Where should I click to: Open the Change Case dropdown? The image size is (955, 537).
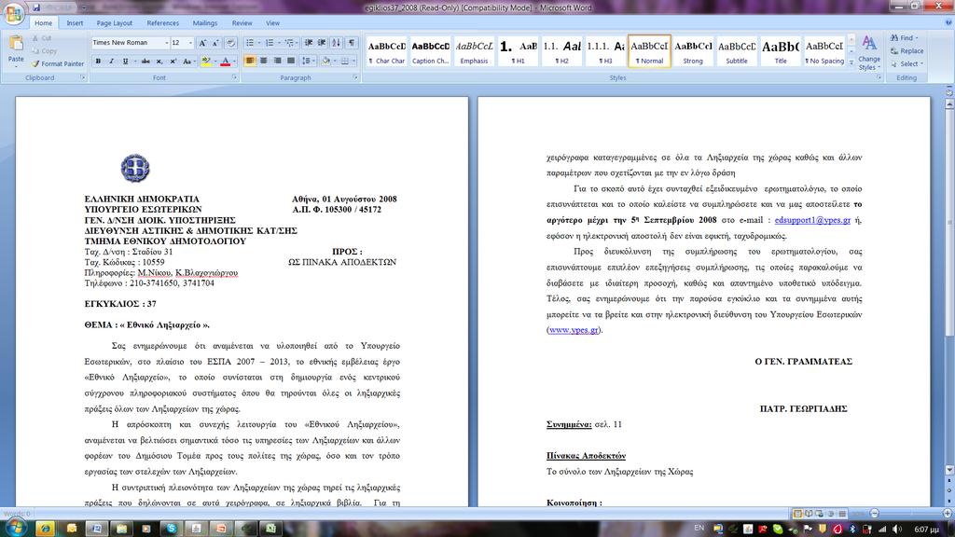(188, 61)
